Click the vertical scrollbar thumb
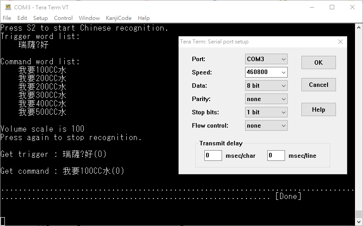The width and height of the screenshot is (363, 226). point(359,214)
